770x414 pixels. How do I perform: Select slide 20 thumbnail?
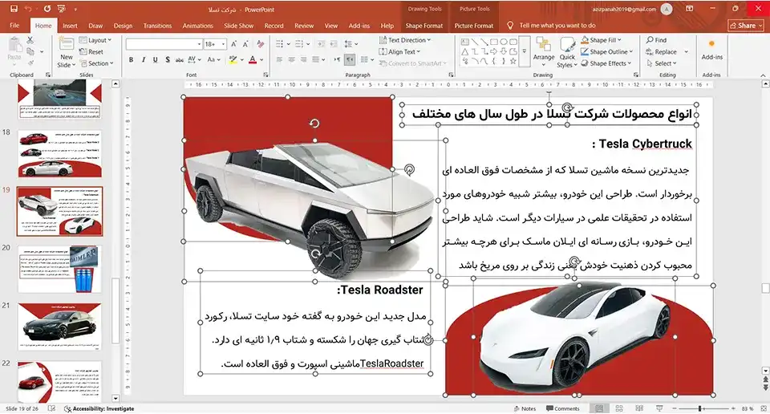[60, 269]
